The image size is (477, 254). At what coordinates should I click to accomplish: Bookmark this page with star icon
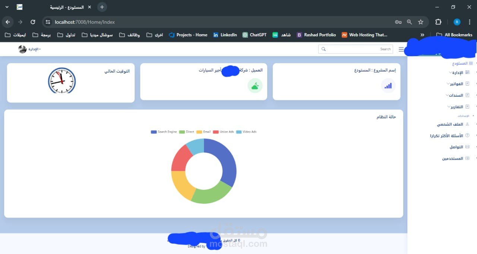coord(421,22)
